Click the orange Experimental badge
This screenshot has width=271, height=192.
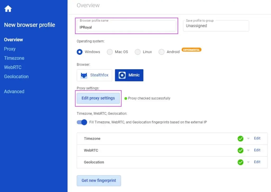[191, 50]
